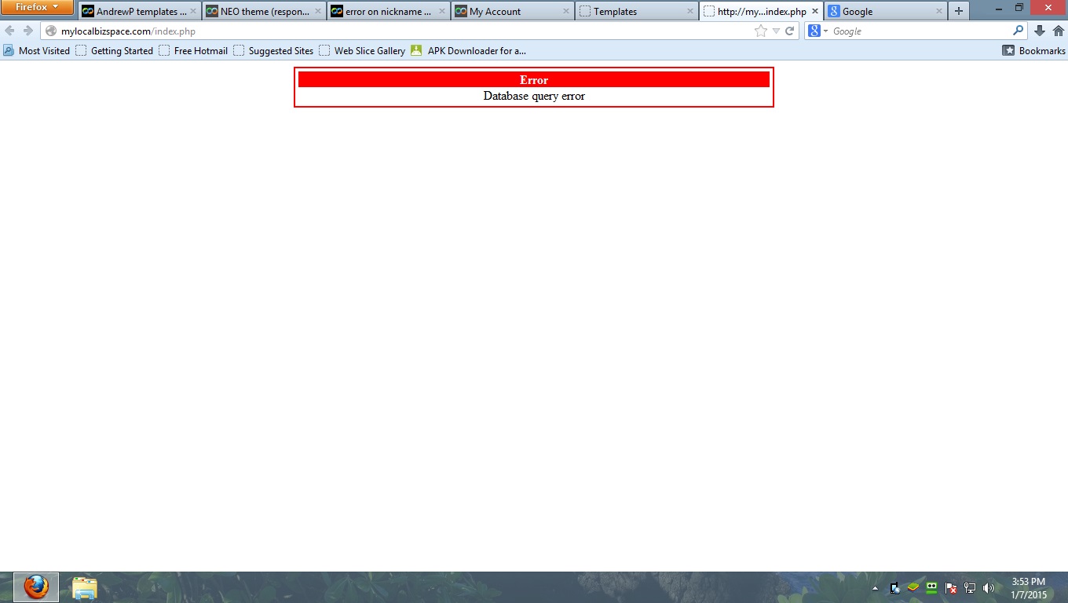The height and width of the screenshot is (603, 1068).
Task: Restore down the Firefox window
Action: [x=1019, y=8]
